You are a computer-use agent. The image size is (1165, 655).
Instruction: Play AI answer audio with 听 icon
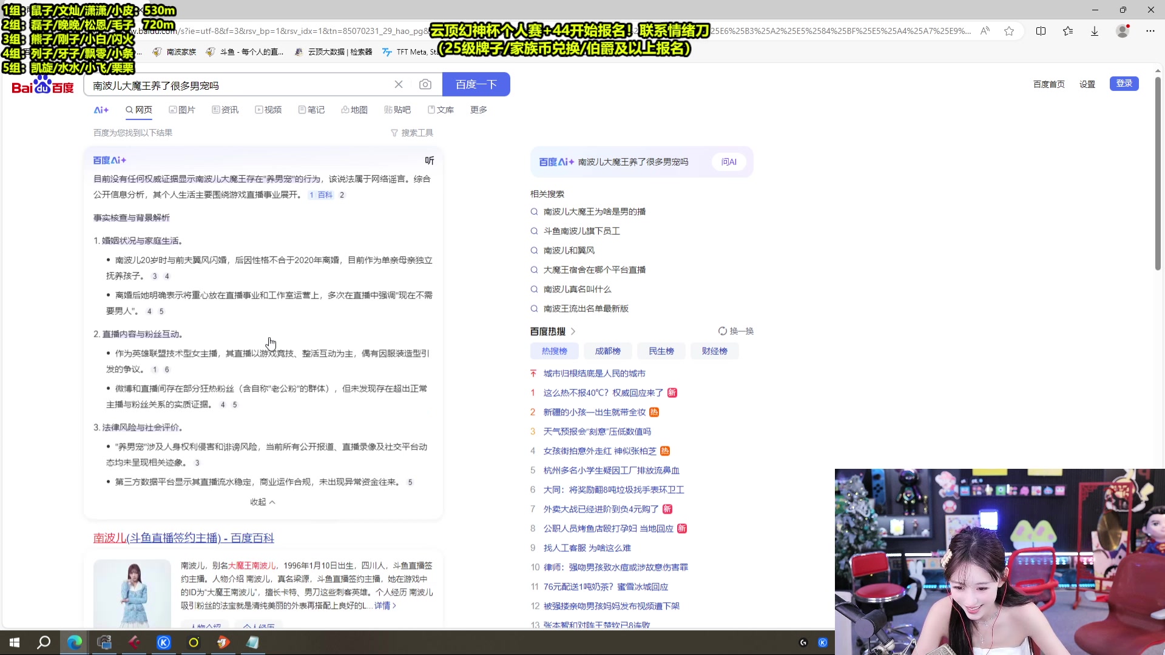(430, 161)
